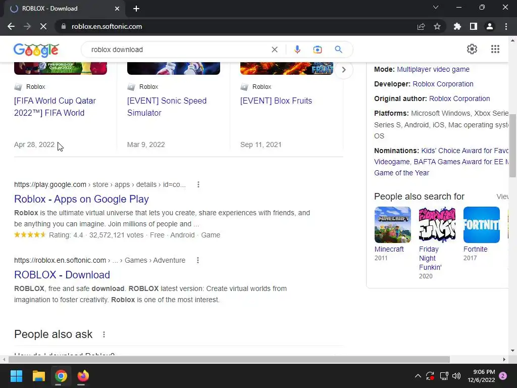
Task: Open Developer Roblox Corporation link
Action: coord(443,84)
